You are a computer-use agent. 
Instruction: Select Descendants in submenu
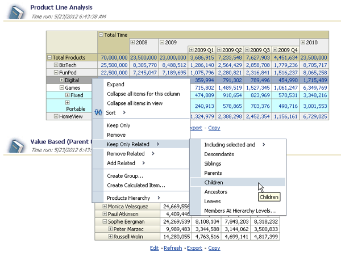tap(238, 154)
